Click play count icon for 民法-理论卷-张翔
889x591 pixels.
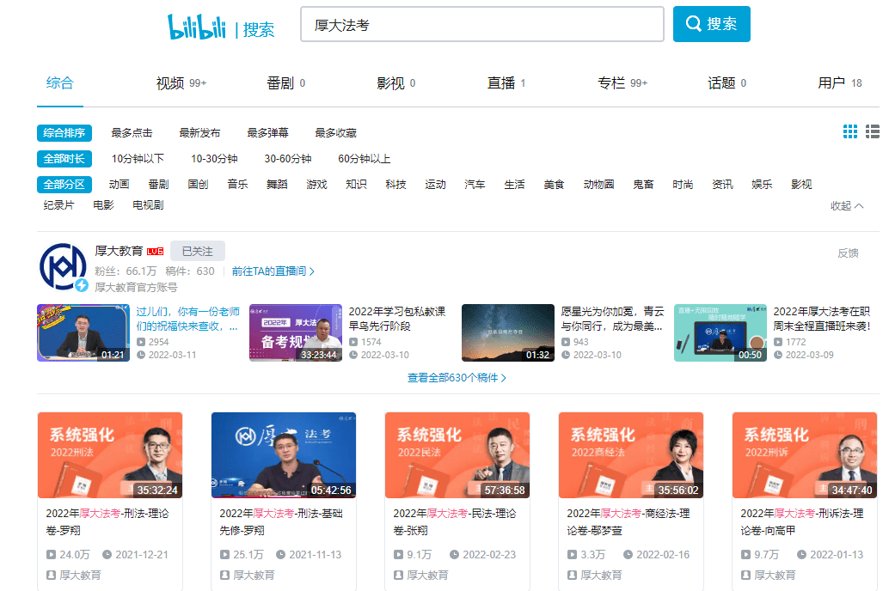(399, 555)
